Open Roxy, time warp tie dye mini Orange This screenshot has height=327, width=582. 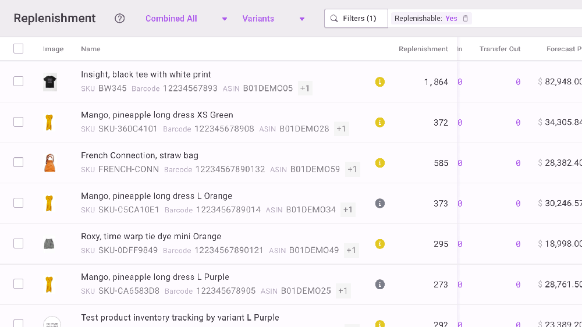(x=151, y=236)
